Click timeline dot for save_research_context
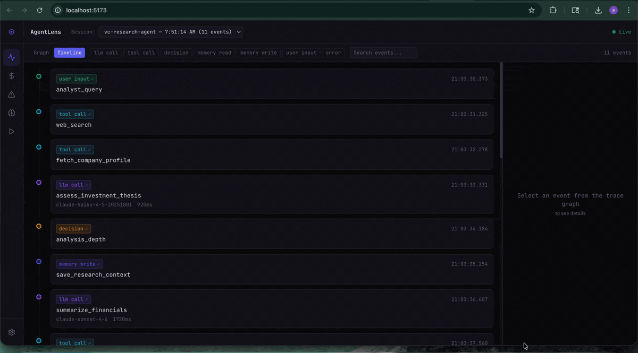 [x=39, y=261]
